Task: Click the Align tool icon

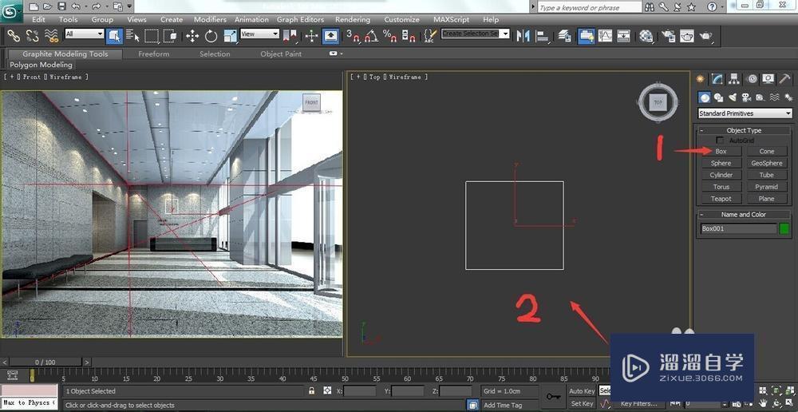Action: [542, 36]
